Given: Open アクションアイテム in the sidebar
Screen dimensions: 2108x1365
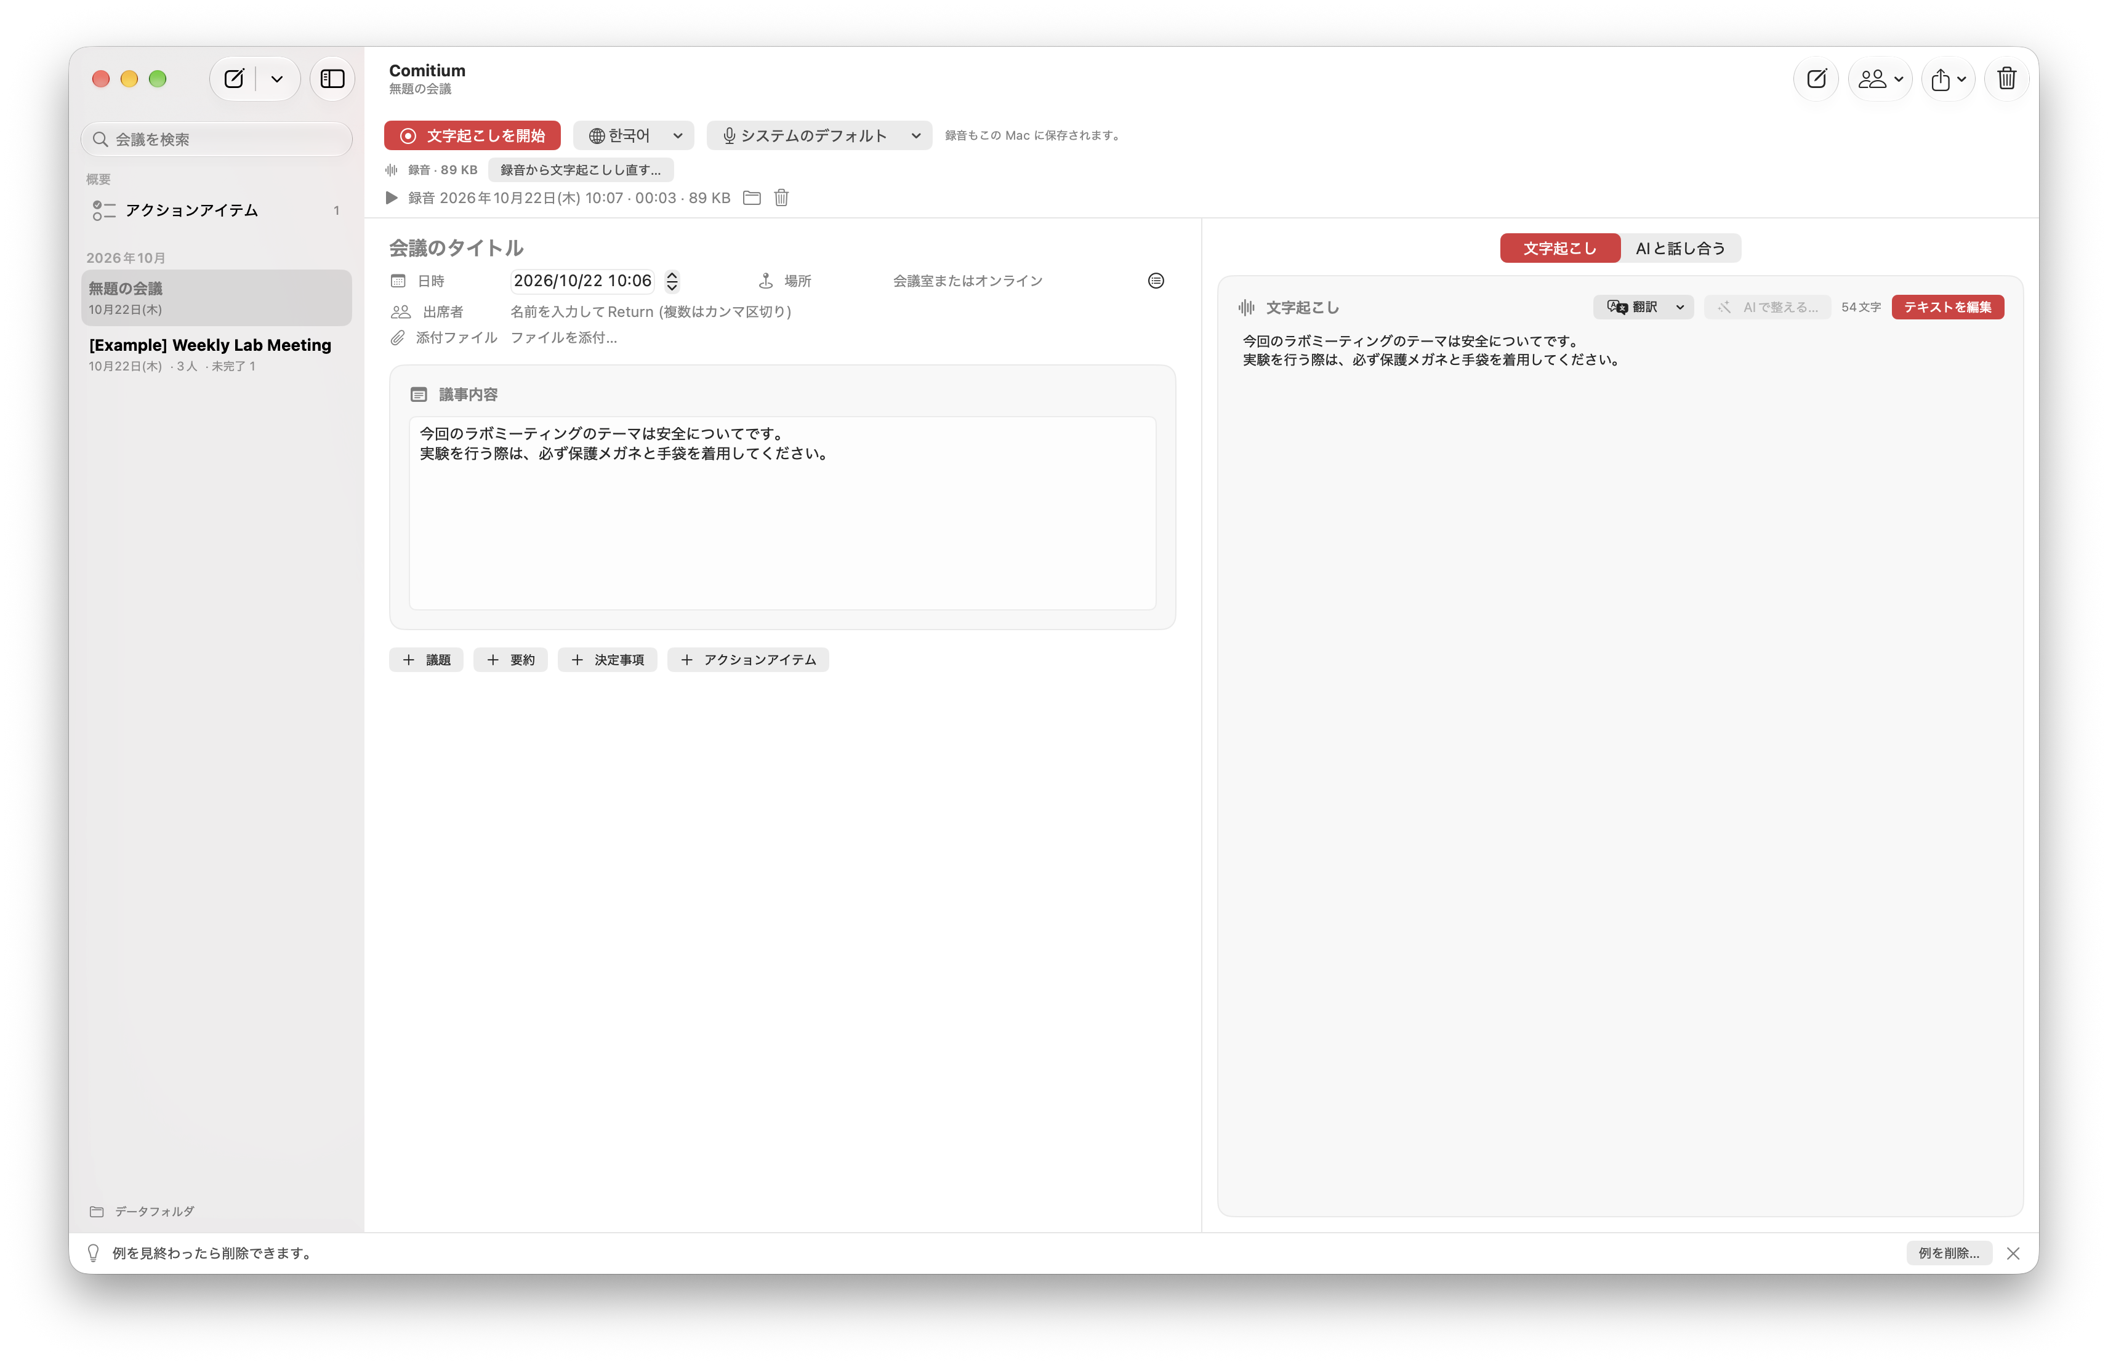Looking at the screenshot, I should tap(217, 210).
